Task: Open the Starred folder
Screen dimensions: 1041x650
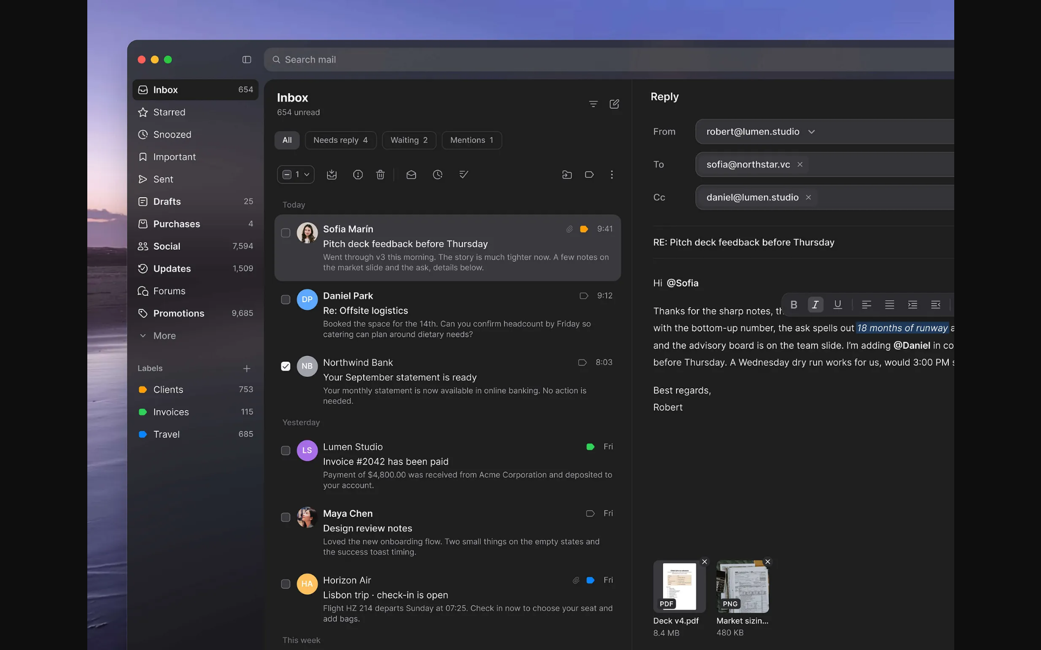Action: click(195, 112)
